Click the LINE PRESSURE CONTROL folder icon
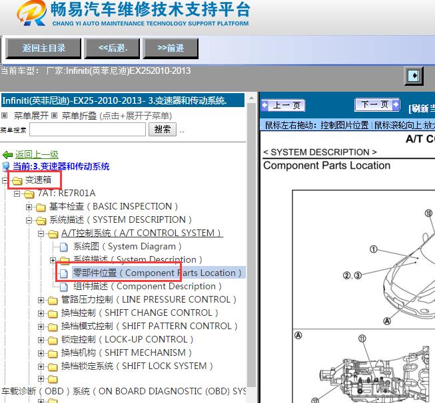Viewport: 435px width, 403px height. pos(53,300)
